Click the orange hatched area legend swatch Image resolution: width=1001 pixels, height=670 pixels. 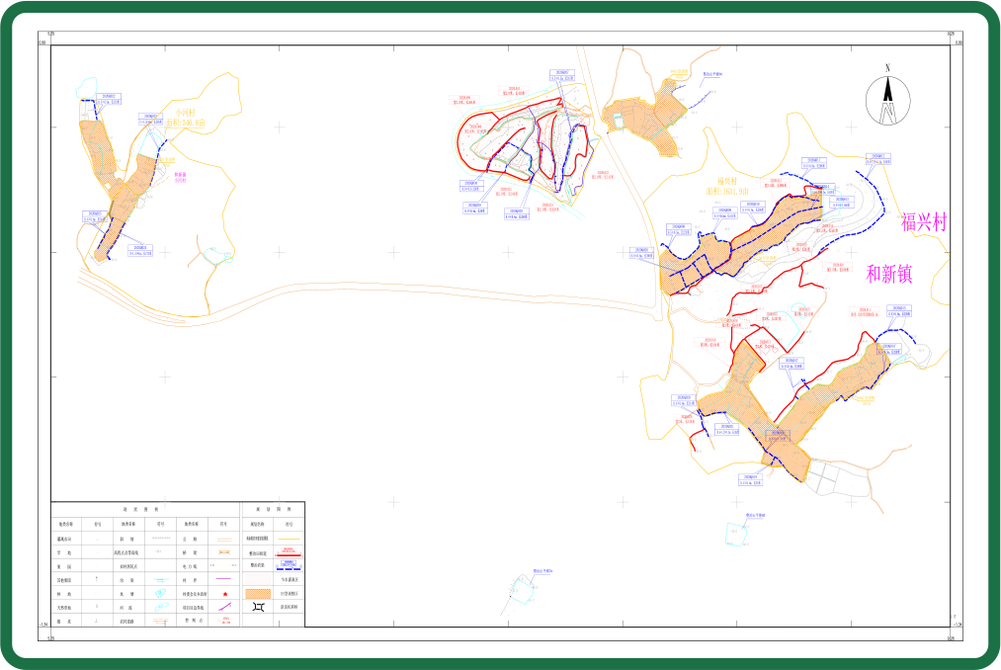(258, 593)
